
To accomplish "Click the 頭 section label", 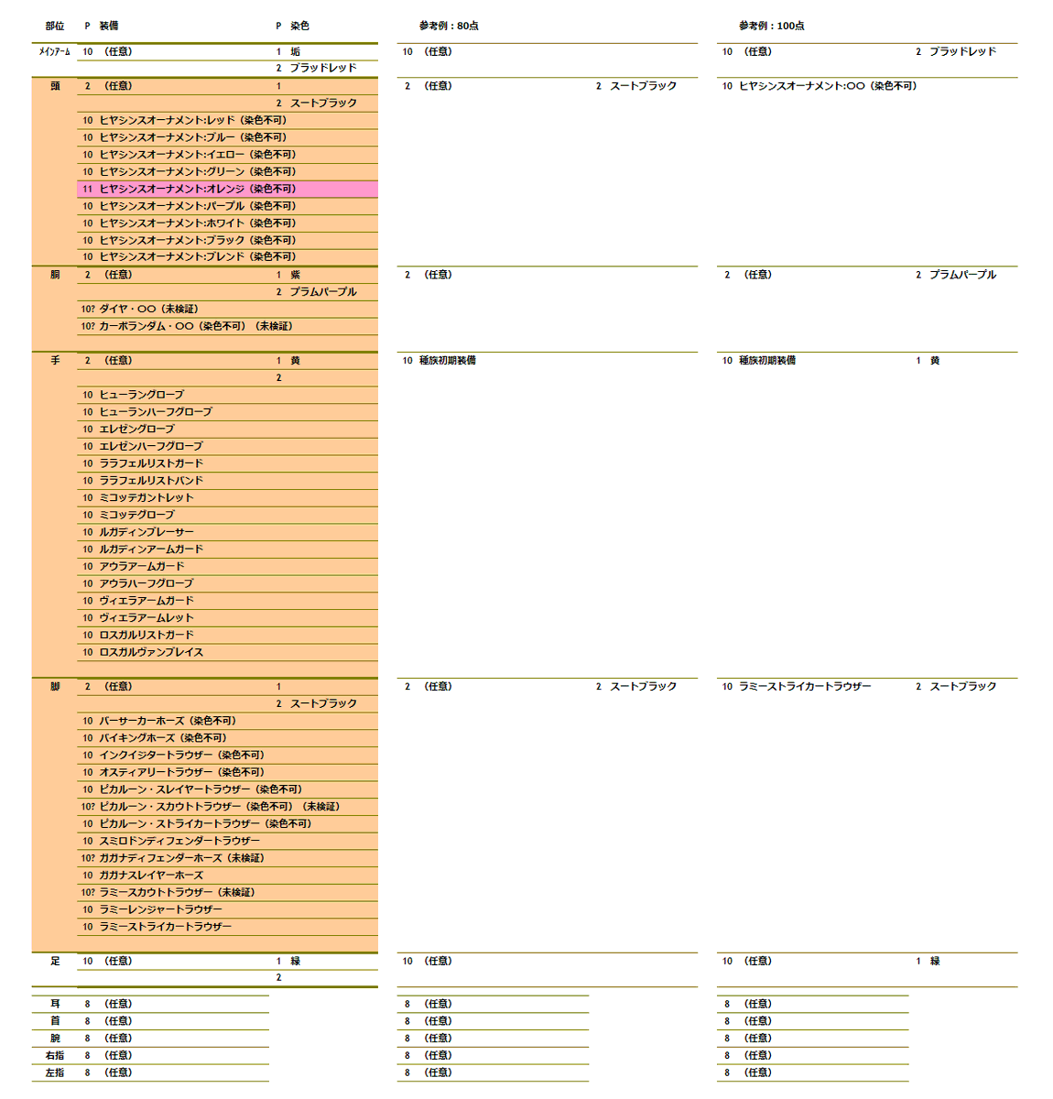I will pos(55,86).
